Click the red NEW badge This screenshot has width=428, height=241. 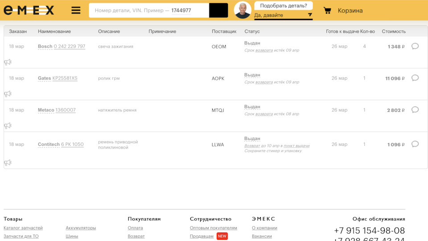coord(222,236)
